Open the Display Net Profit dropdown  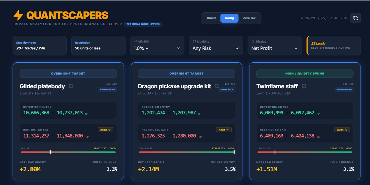click(x=274, y=48)
